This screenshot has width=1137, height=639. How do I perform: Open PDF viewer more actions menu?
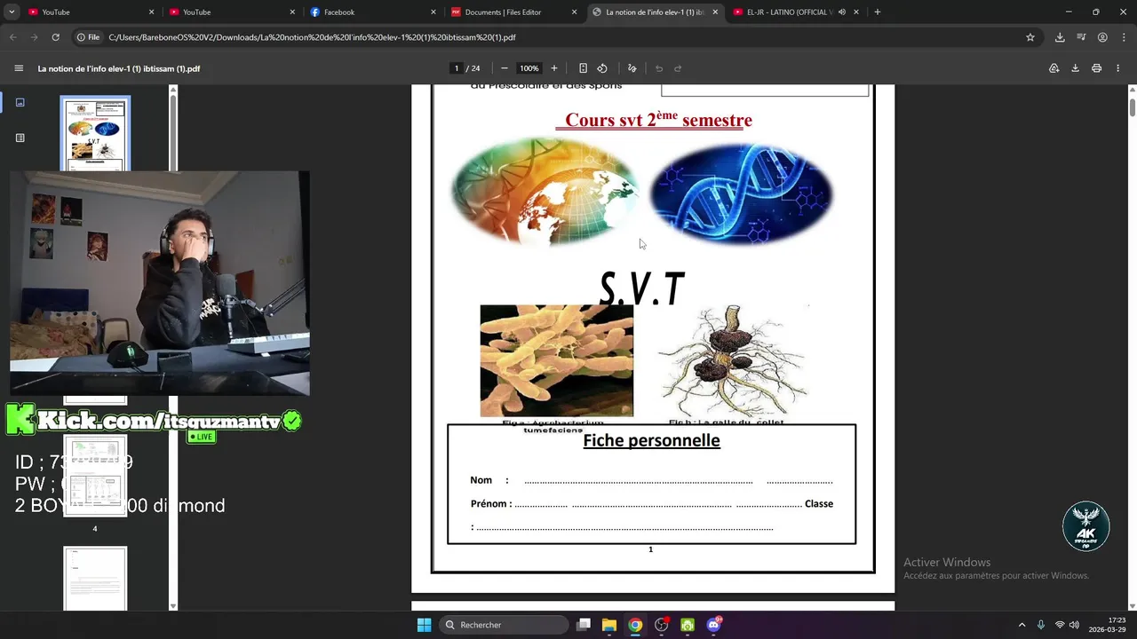tap(1118, 68)
